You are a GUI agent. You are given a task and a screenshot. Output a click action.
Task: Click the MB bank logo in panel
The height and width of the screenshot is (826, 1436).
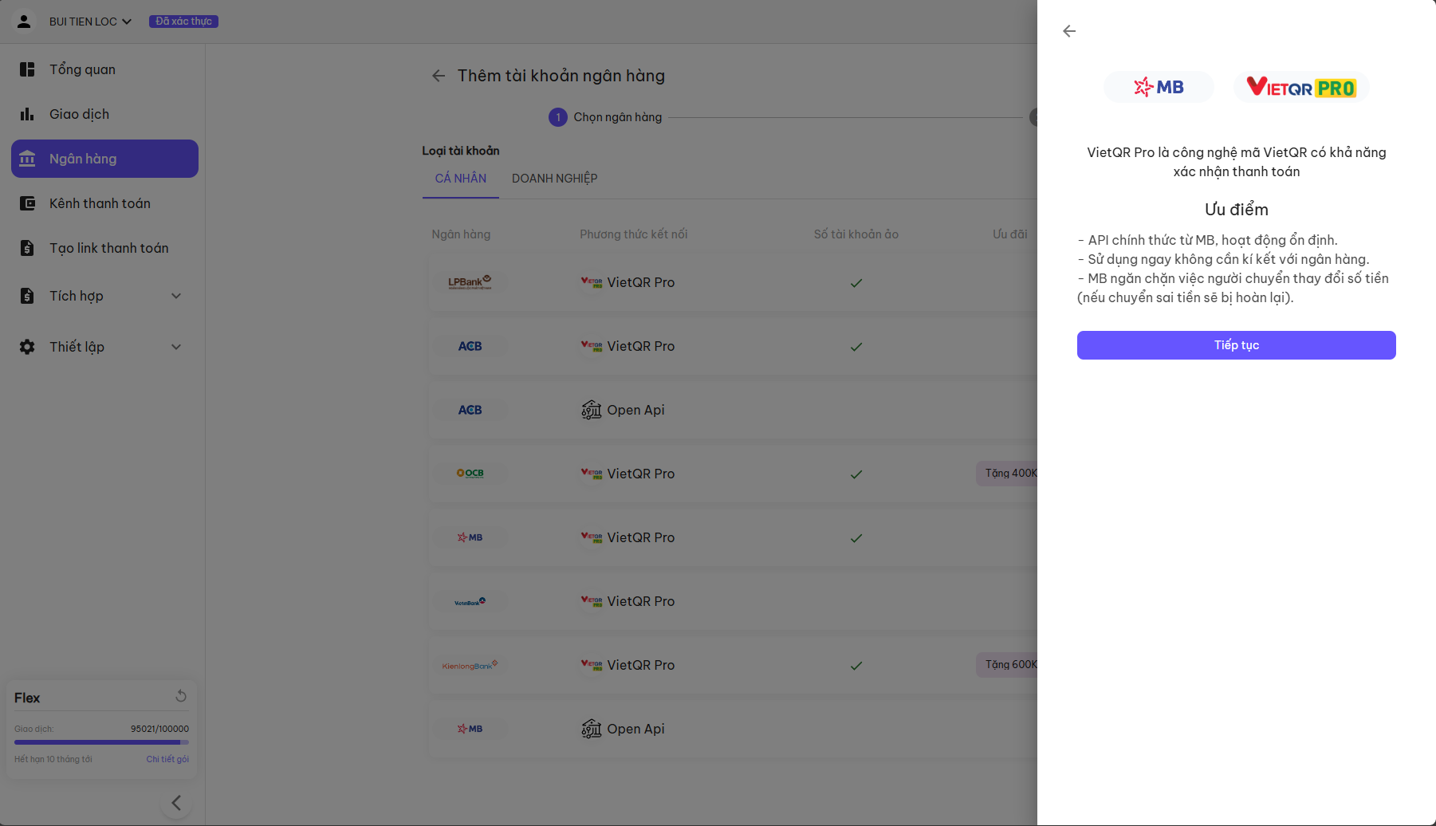pos(1159,87)
